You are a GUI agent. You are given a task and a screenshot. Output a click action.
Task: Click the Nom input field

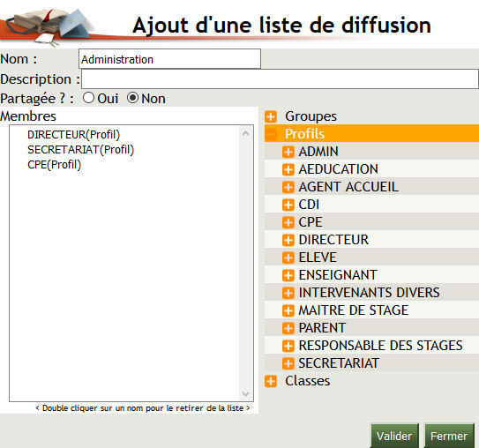[169, 59]
